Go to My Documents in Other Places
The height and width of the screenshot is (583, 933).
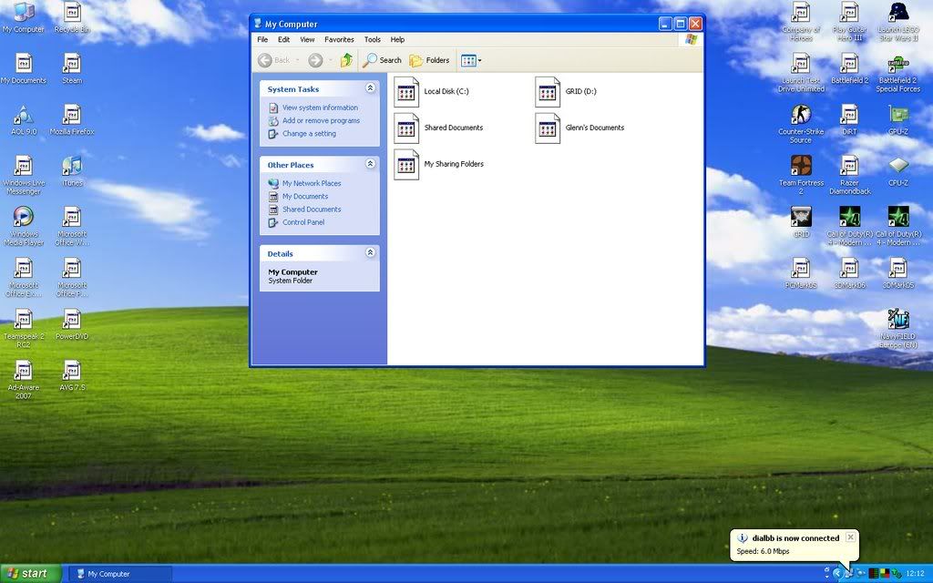click(x=304, y=197)
